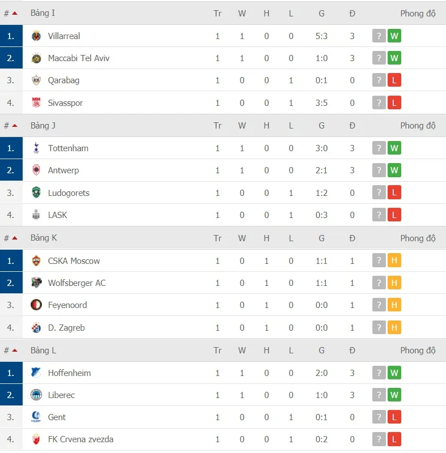Click the Antwerp club crest

(37, 170)
